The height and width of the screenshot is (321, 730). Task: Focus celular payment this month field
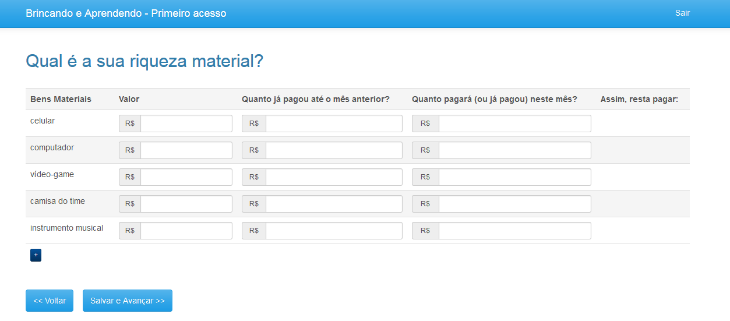tap(515, 124)
